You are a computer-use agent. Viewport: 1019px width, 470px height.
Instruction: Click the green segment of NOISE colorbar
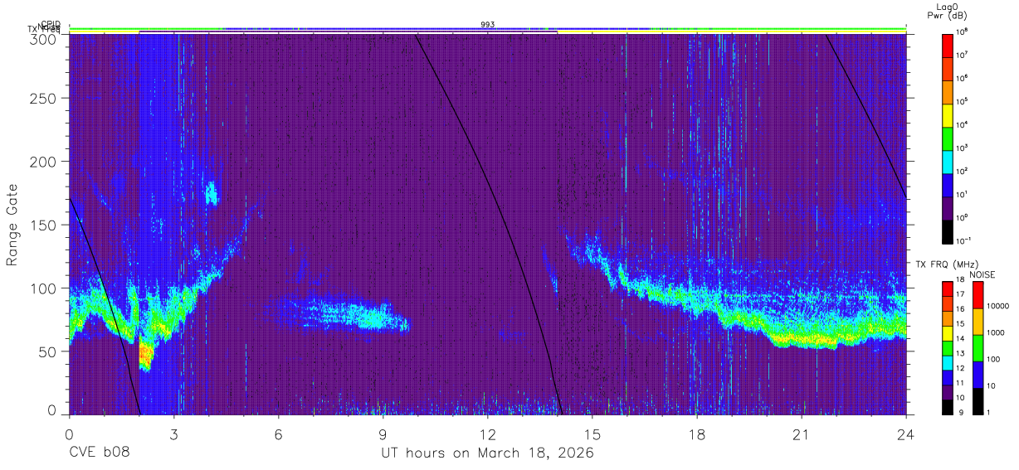[x=977, y=347]
